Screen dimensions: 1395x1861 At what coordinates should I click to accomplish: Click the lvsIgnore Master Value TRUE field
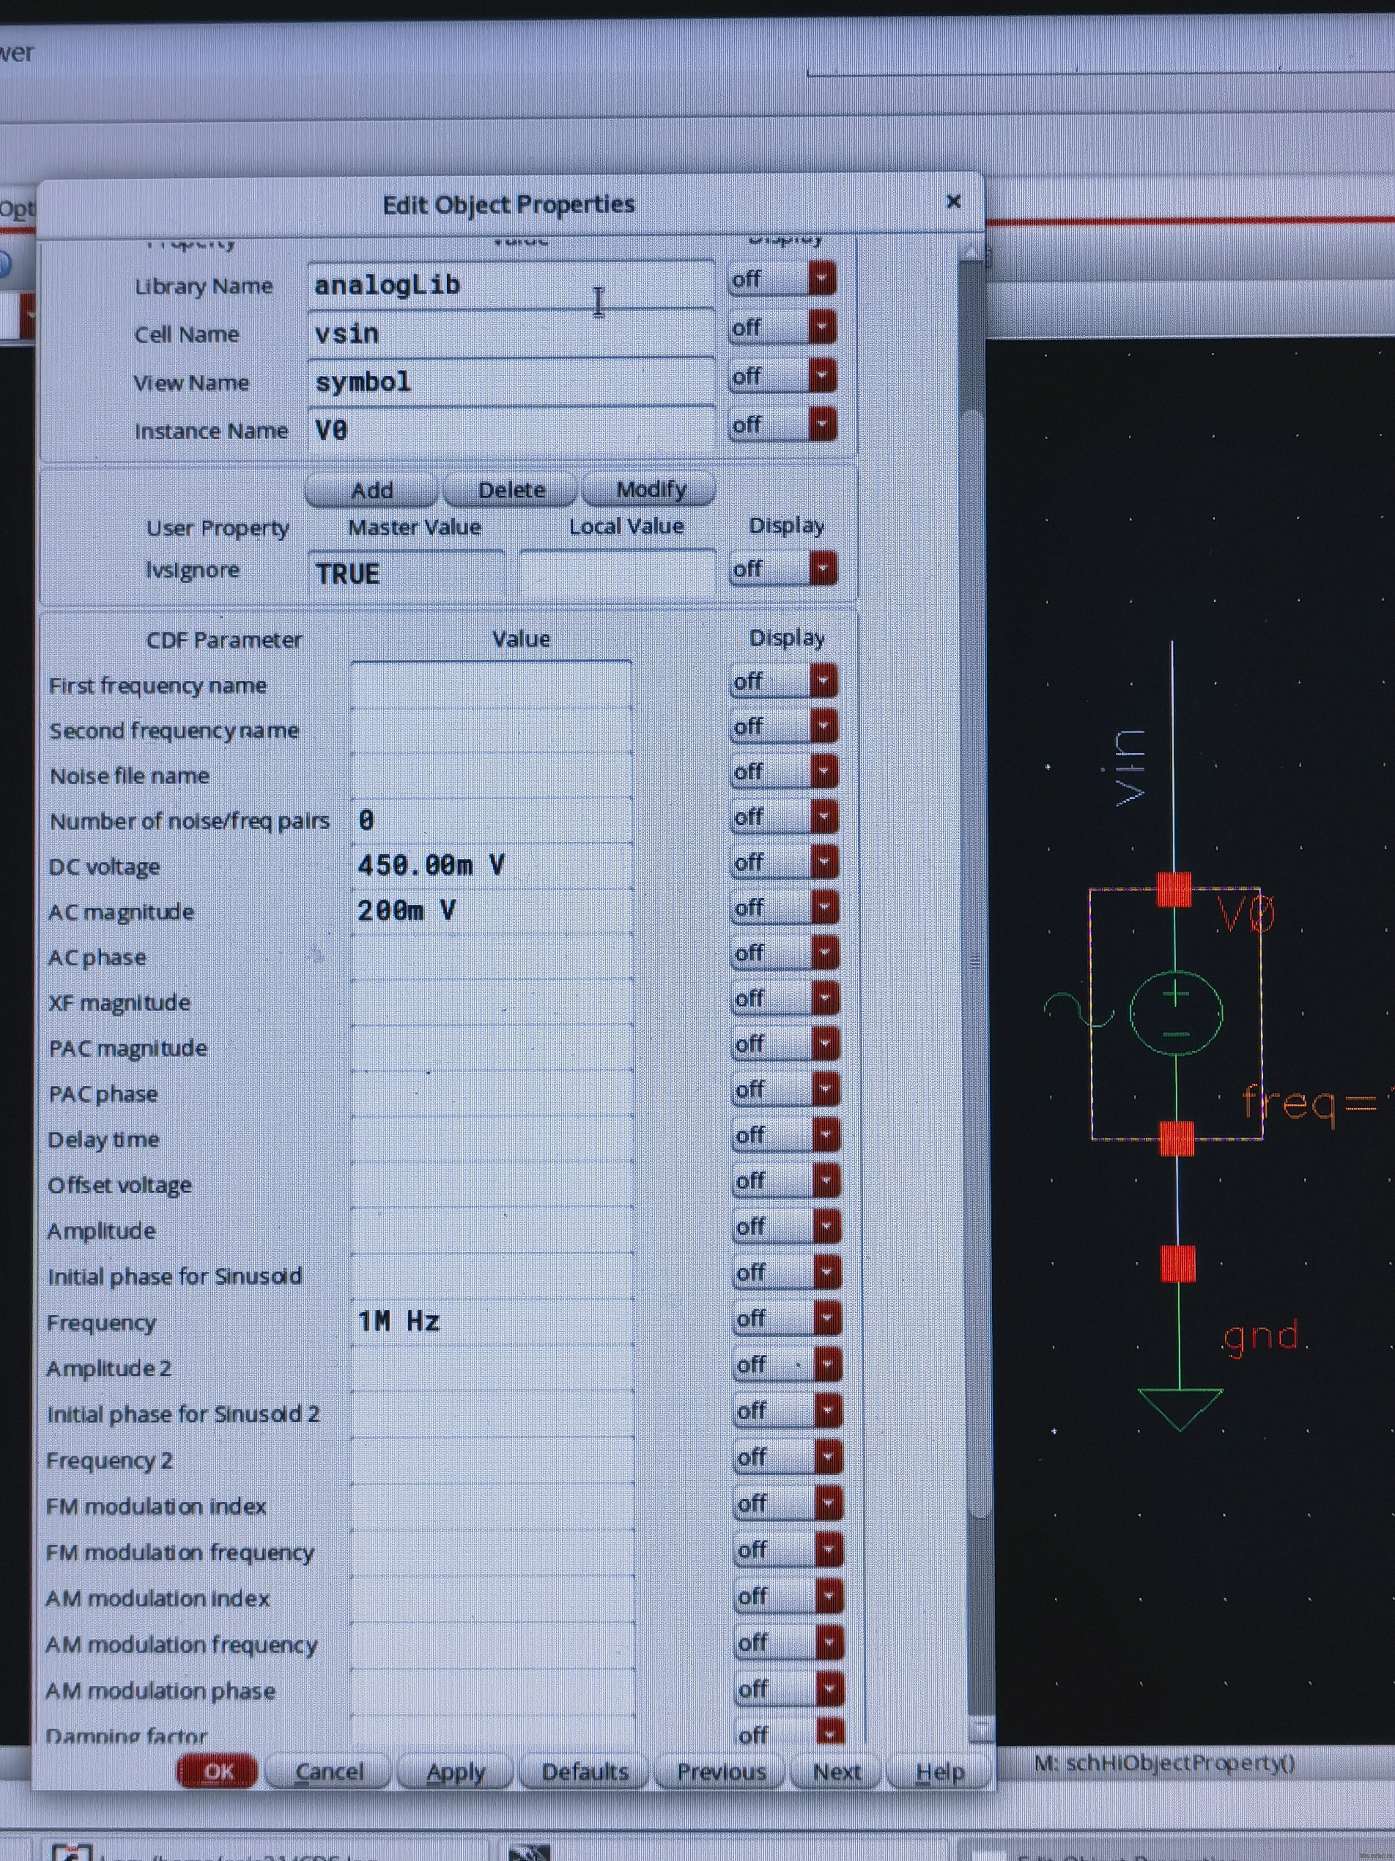[407, 573]
